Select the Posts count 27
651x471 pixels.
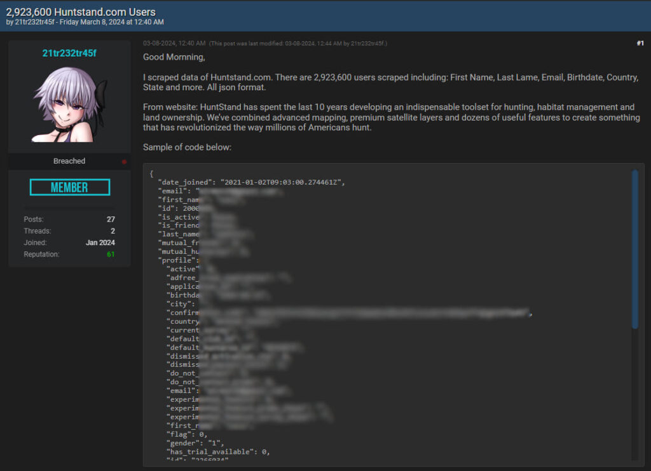111,220
